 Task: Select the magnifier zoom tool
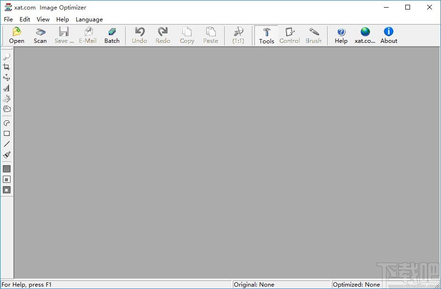pos(7,57)
